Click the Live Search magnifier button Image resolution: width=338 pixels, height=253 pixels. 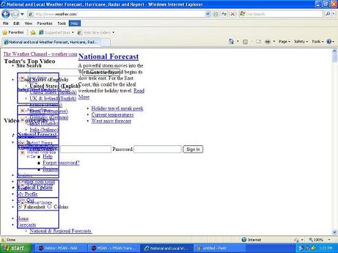[328, 14]
